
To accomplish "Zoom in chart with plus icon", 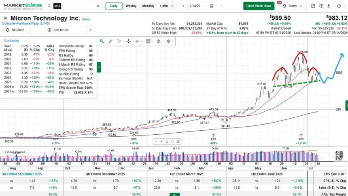I will coord(161,142).
